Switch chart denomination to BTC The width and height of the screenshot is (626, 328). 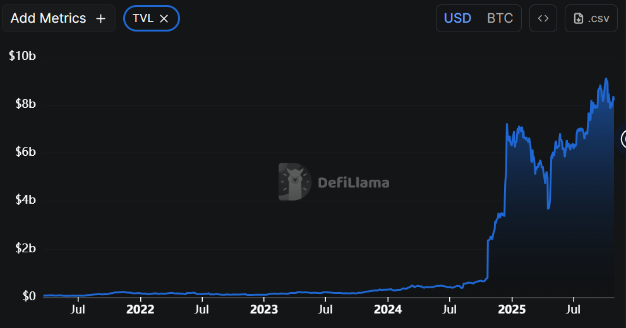pos(500,18)
